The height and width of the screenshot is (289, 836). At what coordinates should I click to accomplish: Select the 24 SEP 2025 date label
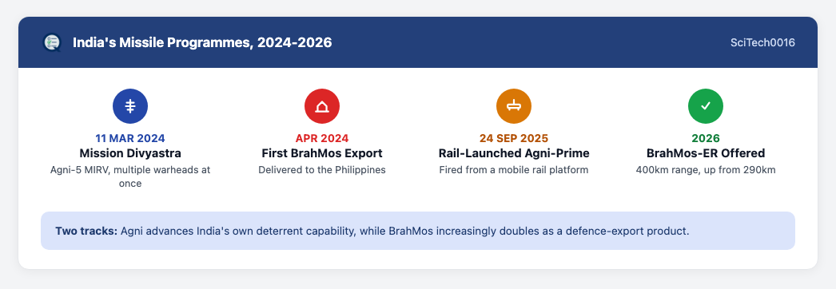(x=513, y=138)
